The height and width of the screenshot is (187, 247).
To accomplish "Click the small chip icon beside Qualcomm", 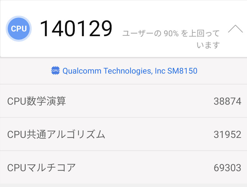I will pos(55,71).
